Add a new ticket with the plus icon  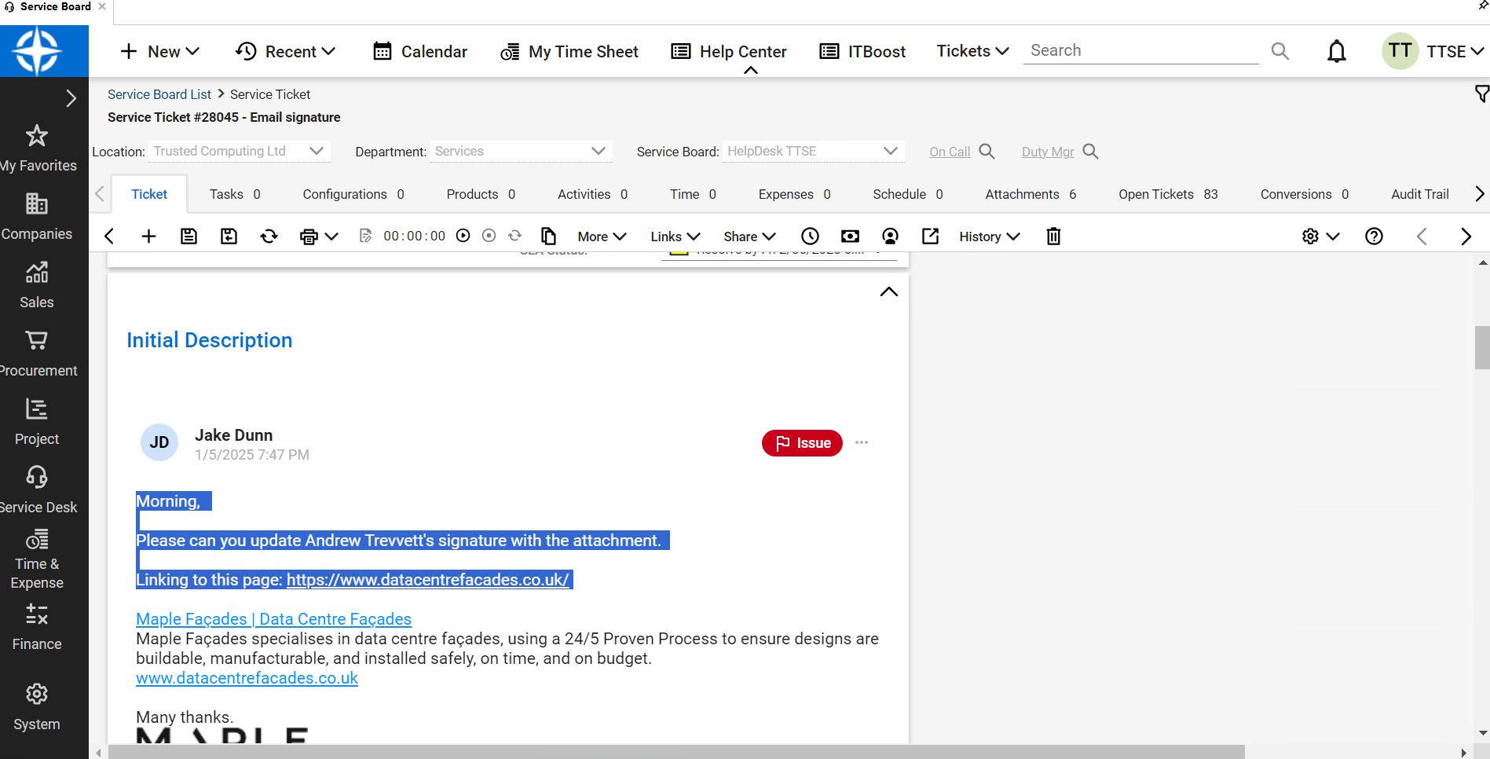(x=148, y=236)
